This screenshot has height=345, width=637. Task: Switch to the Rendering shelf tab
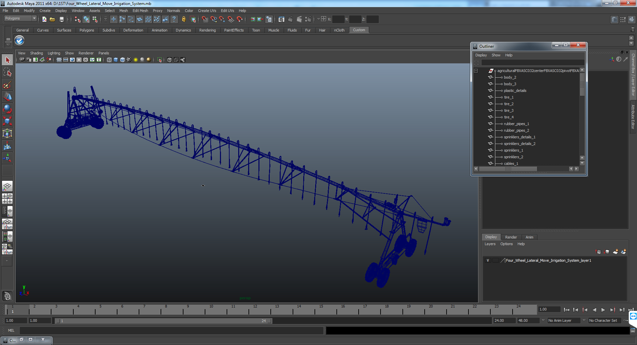[x=207, y=30]
